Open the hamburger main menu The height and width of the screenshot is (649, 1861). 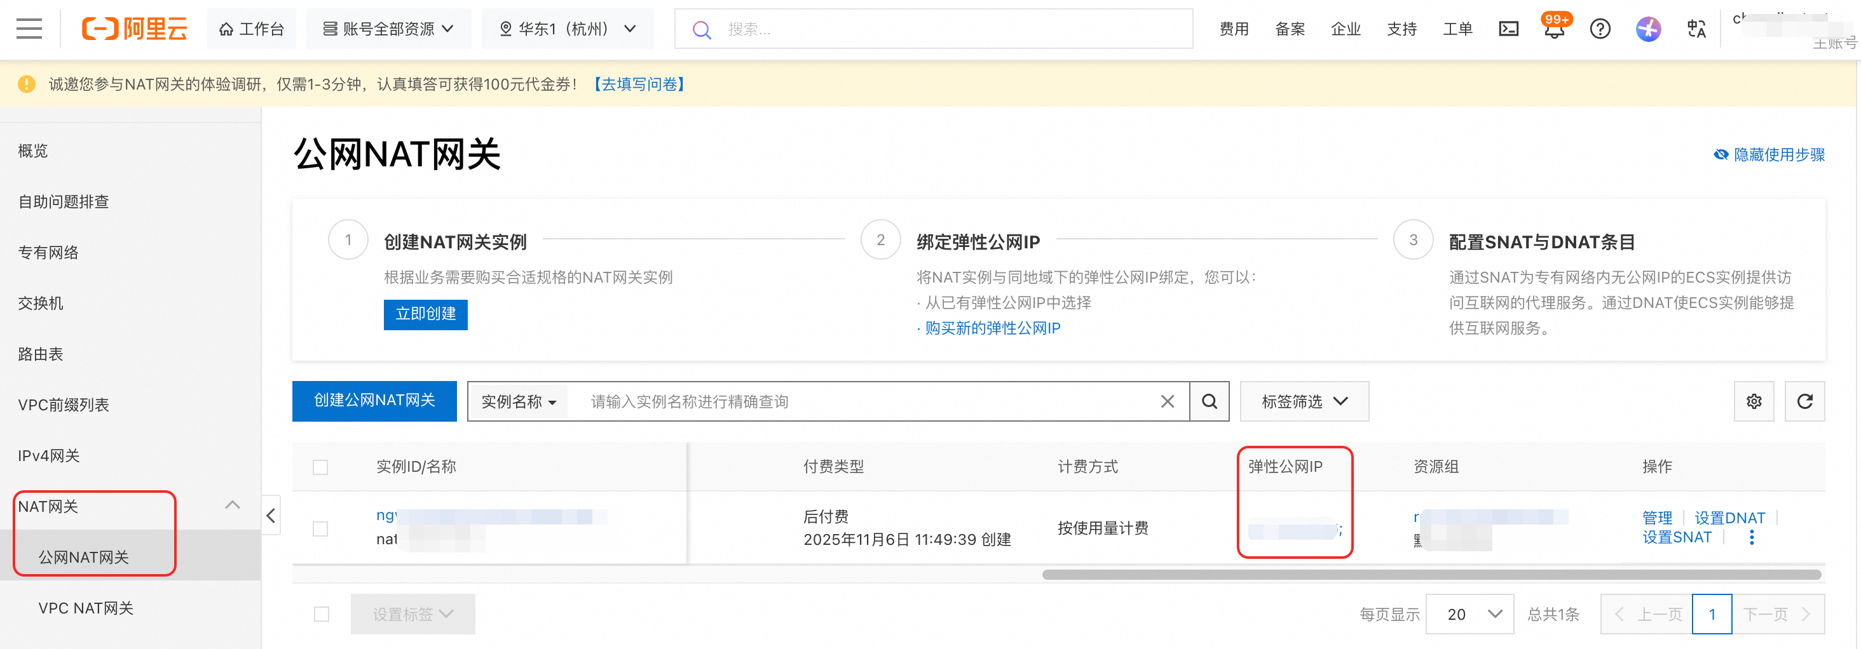[x=29, y=29]
